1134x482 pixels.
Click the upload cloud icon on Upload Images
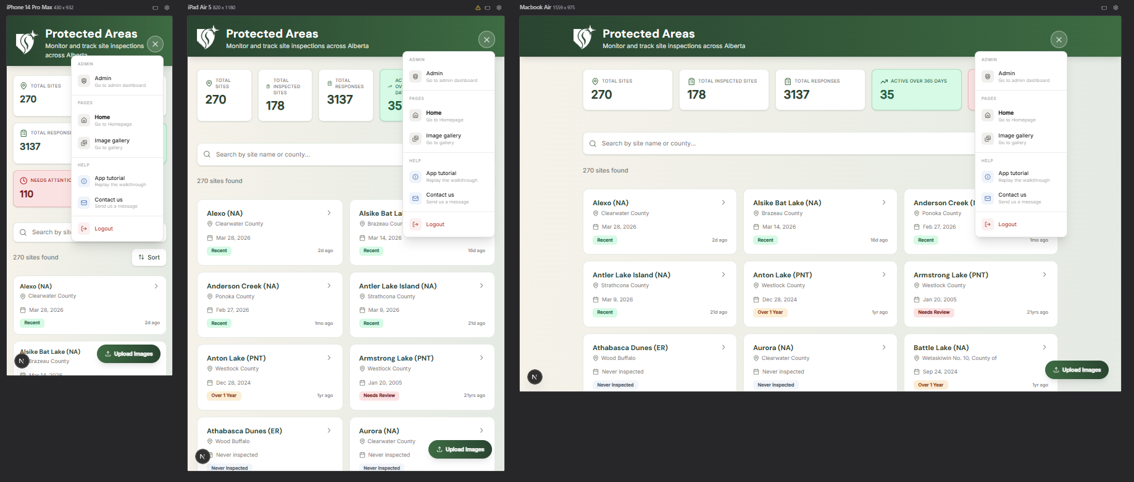coord(1057,370)
